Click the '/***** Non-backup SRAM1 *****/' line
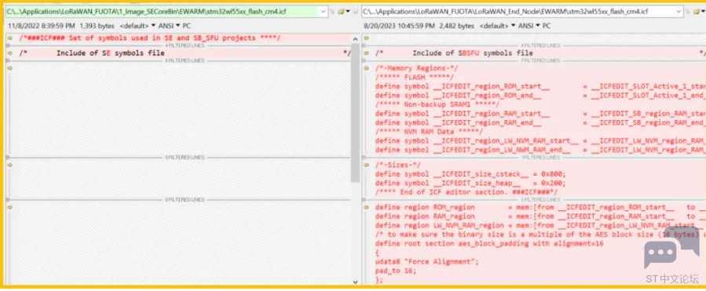This screenshot has height=291, width=706. click(437, 104)
